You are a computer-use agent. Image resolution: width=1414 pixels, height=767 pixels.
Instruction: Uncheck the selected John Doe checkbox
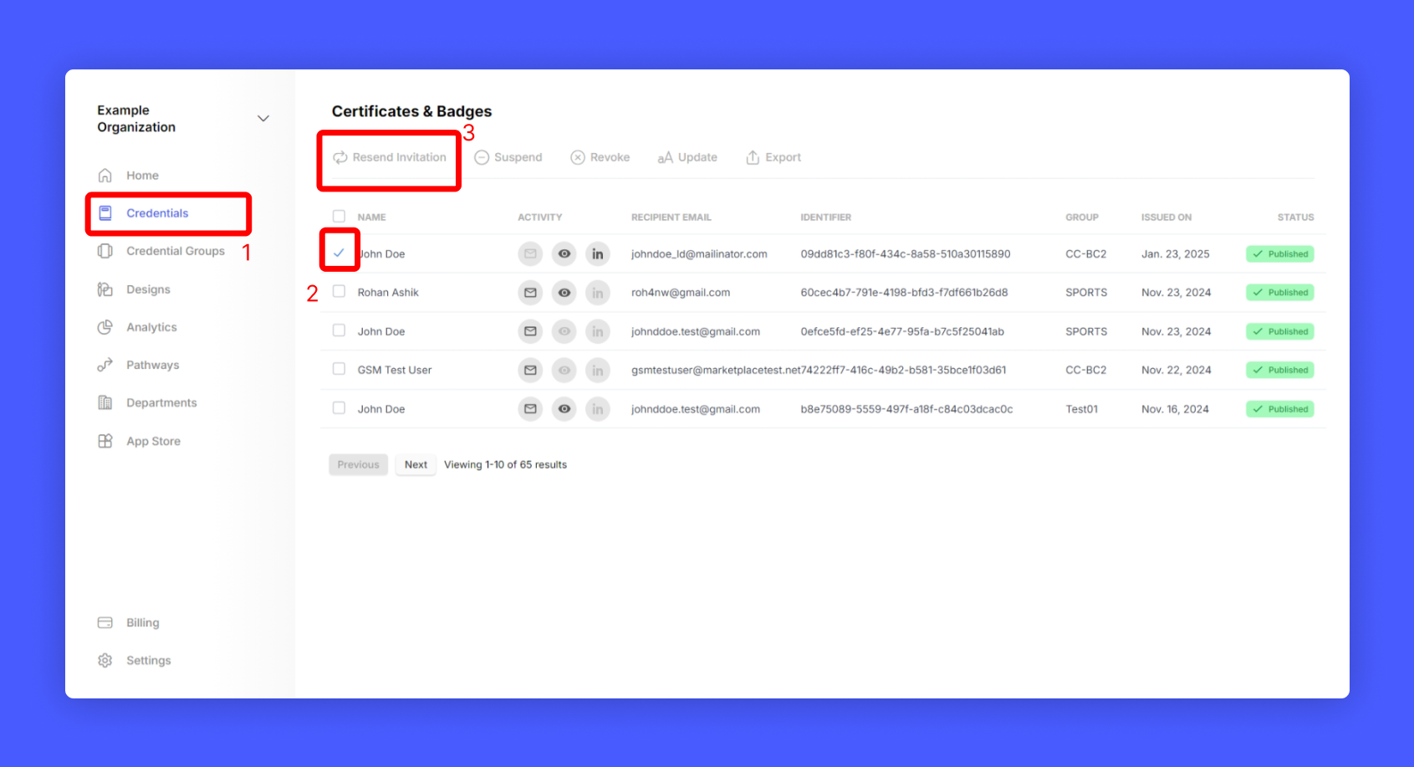(339, 253)
